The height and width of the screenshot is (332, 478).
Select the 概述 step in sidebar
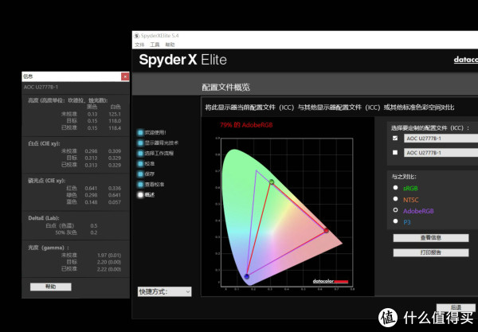146,194
